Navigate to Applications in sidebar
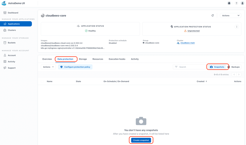 coord(16,24)
